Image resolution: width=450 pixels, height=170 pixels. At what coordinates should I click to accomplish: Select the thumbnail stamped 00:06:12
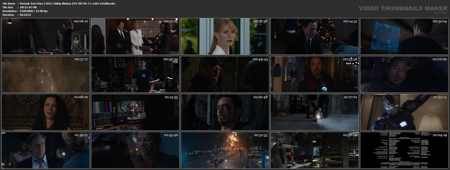coord(46,36)
